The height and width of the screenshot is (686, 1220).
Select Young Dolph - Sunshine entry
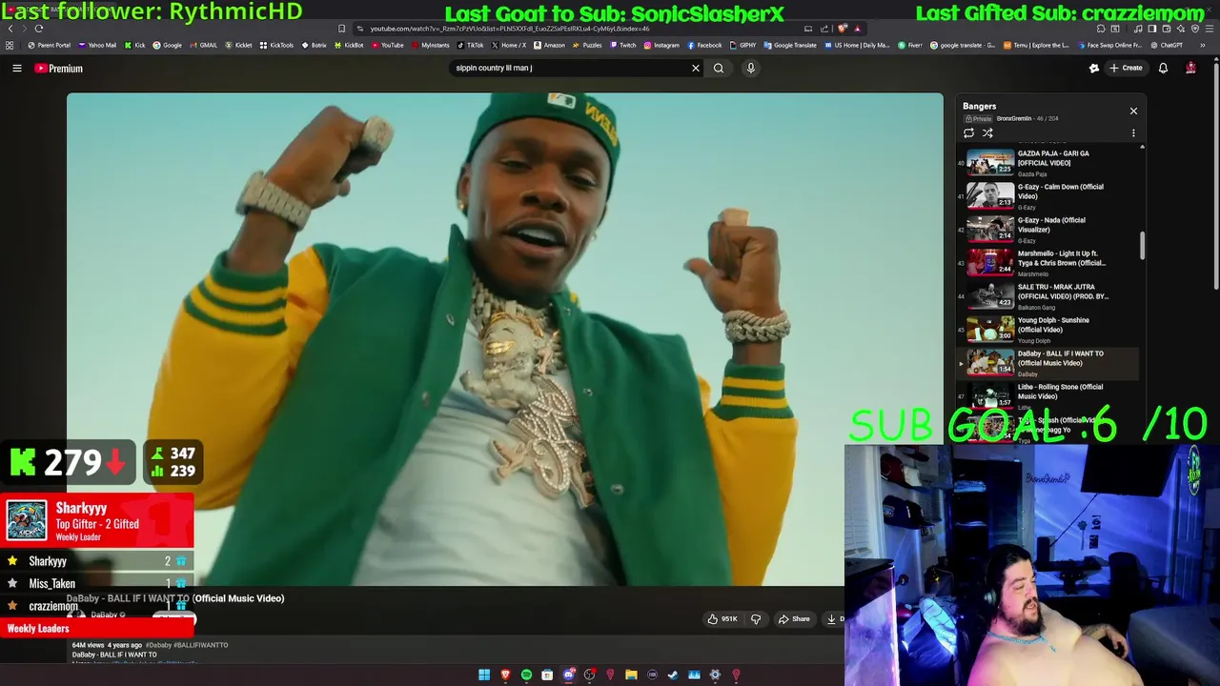click(1048, 329)
